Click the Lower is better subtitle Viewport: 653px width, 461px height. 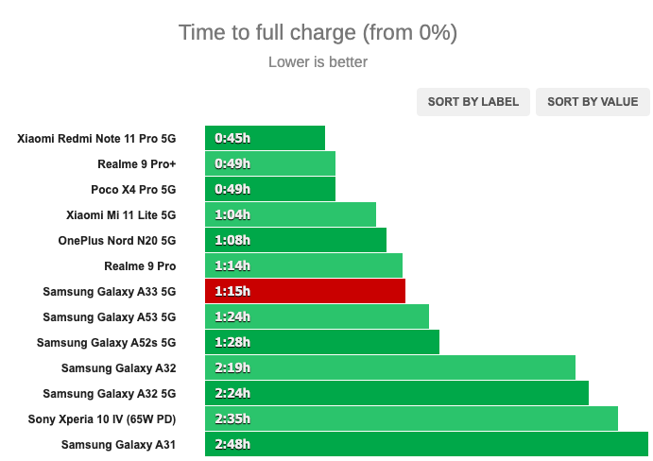tap(318, 62)
